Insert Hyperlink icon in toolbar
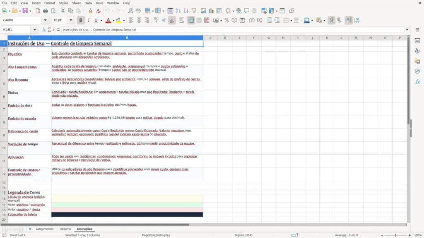The width and height of the screenshot is (424, 238). click(x=239, y=11)
